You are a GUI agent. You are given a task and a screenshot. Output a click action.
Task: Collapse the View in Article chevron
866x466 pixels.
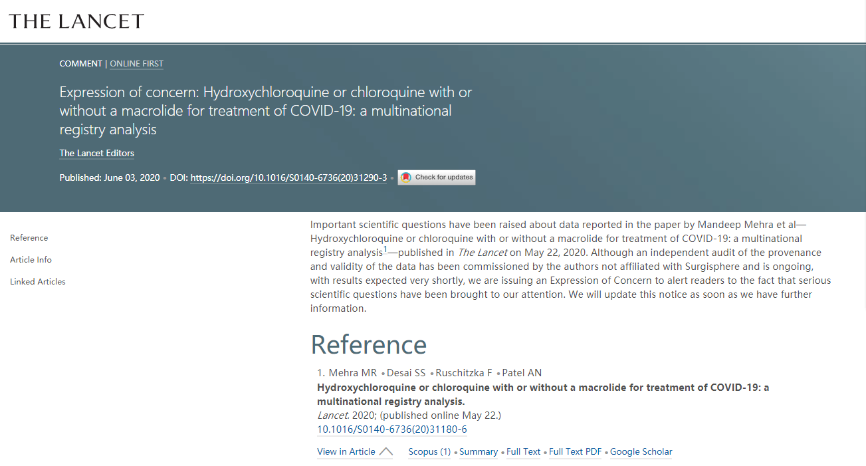coord(385,452)
